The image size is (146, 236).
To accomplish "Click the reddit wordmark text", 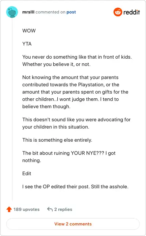I will pyautogui.click(x=131, y=12).
